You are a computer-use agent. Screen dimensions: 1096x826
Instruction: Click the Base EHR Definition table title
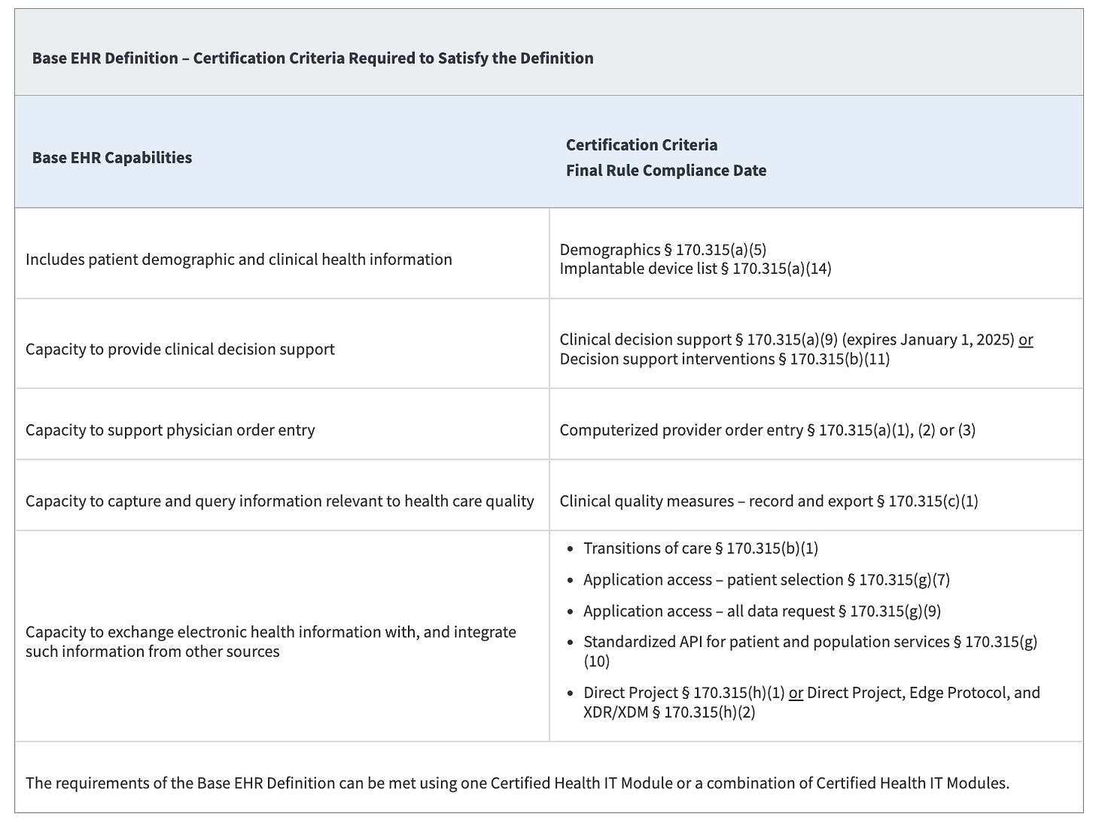click(312, 58)
